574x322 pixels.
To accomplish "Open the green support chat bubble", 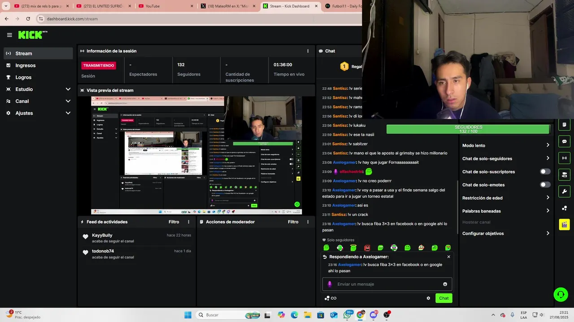I will (561, 294).
